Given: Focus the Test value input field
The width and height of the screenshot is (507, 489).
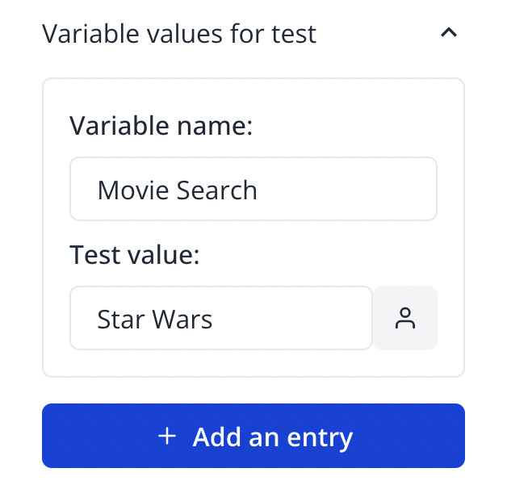Looking at the screenshot, I should tap(220, 319).
